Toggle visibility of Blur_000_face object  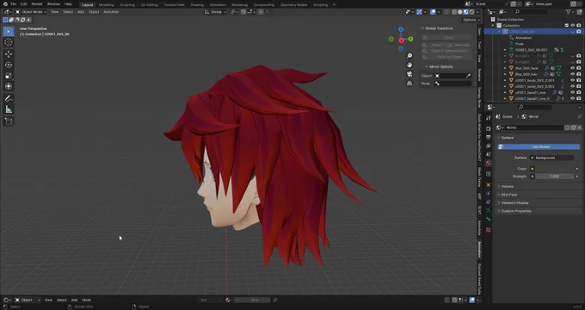[573, 68]
